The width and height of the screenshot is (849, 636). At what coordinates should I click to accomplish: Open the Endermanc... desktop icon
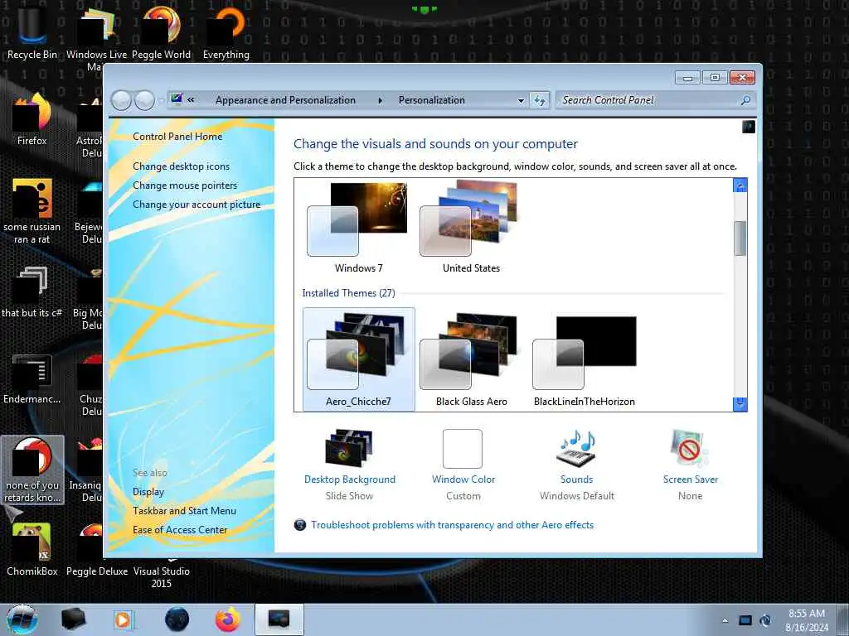pos(32,378)
